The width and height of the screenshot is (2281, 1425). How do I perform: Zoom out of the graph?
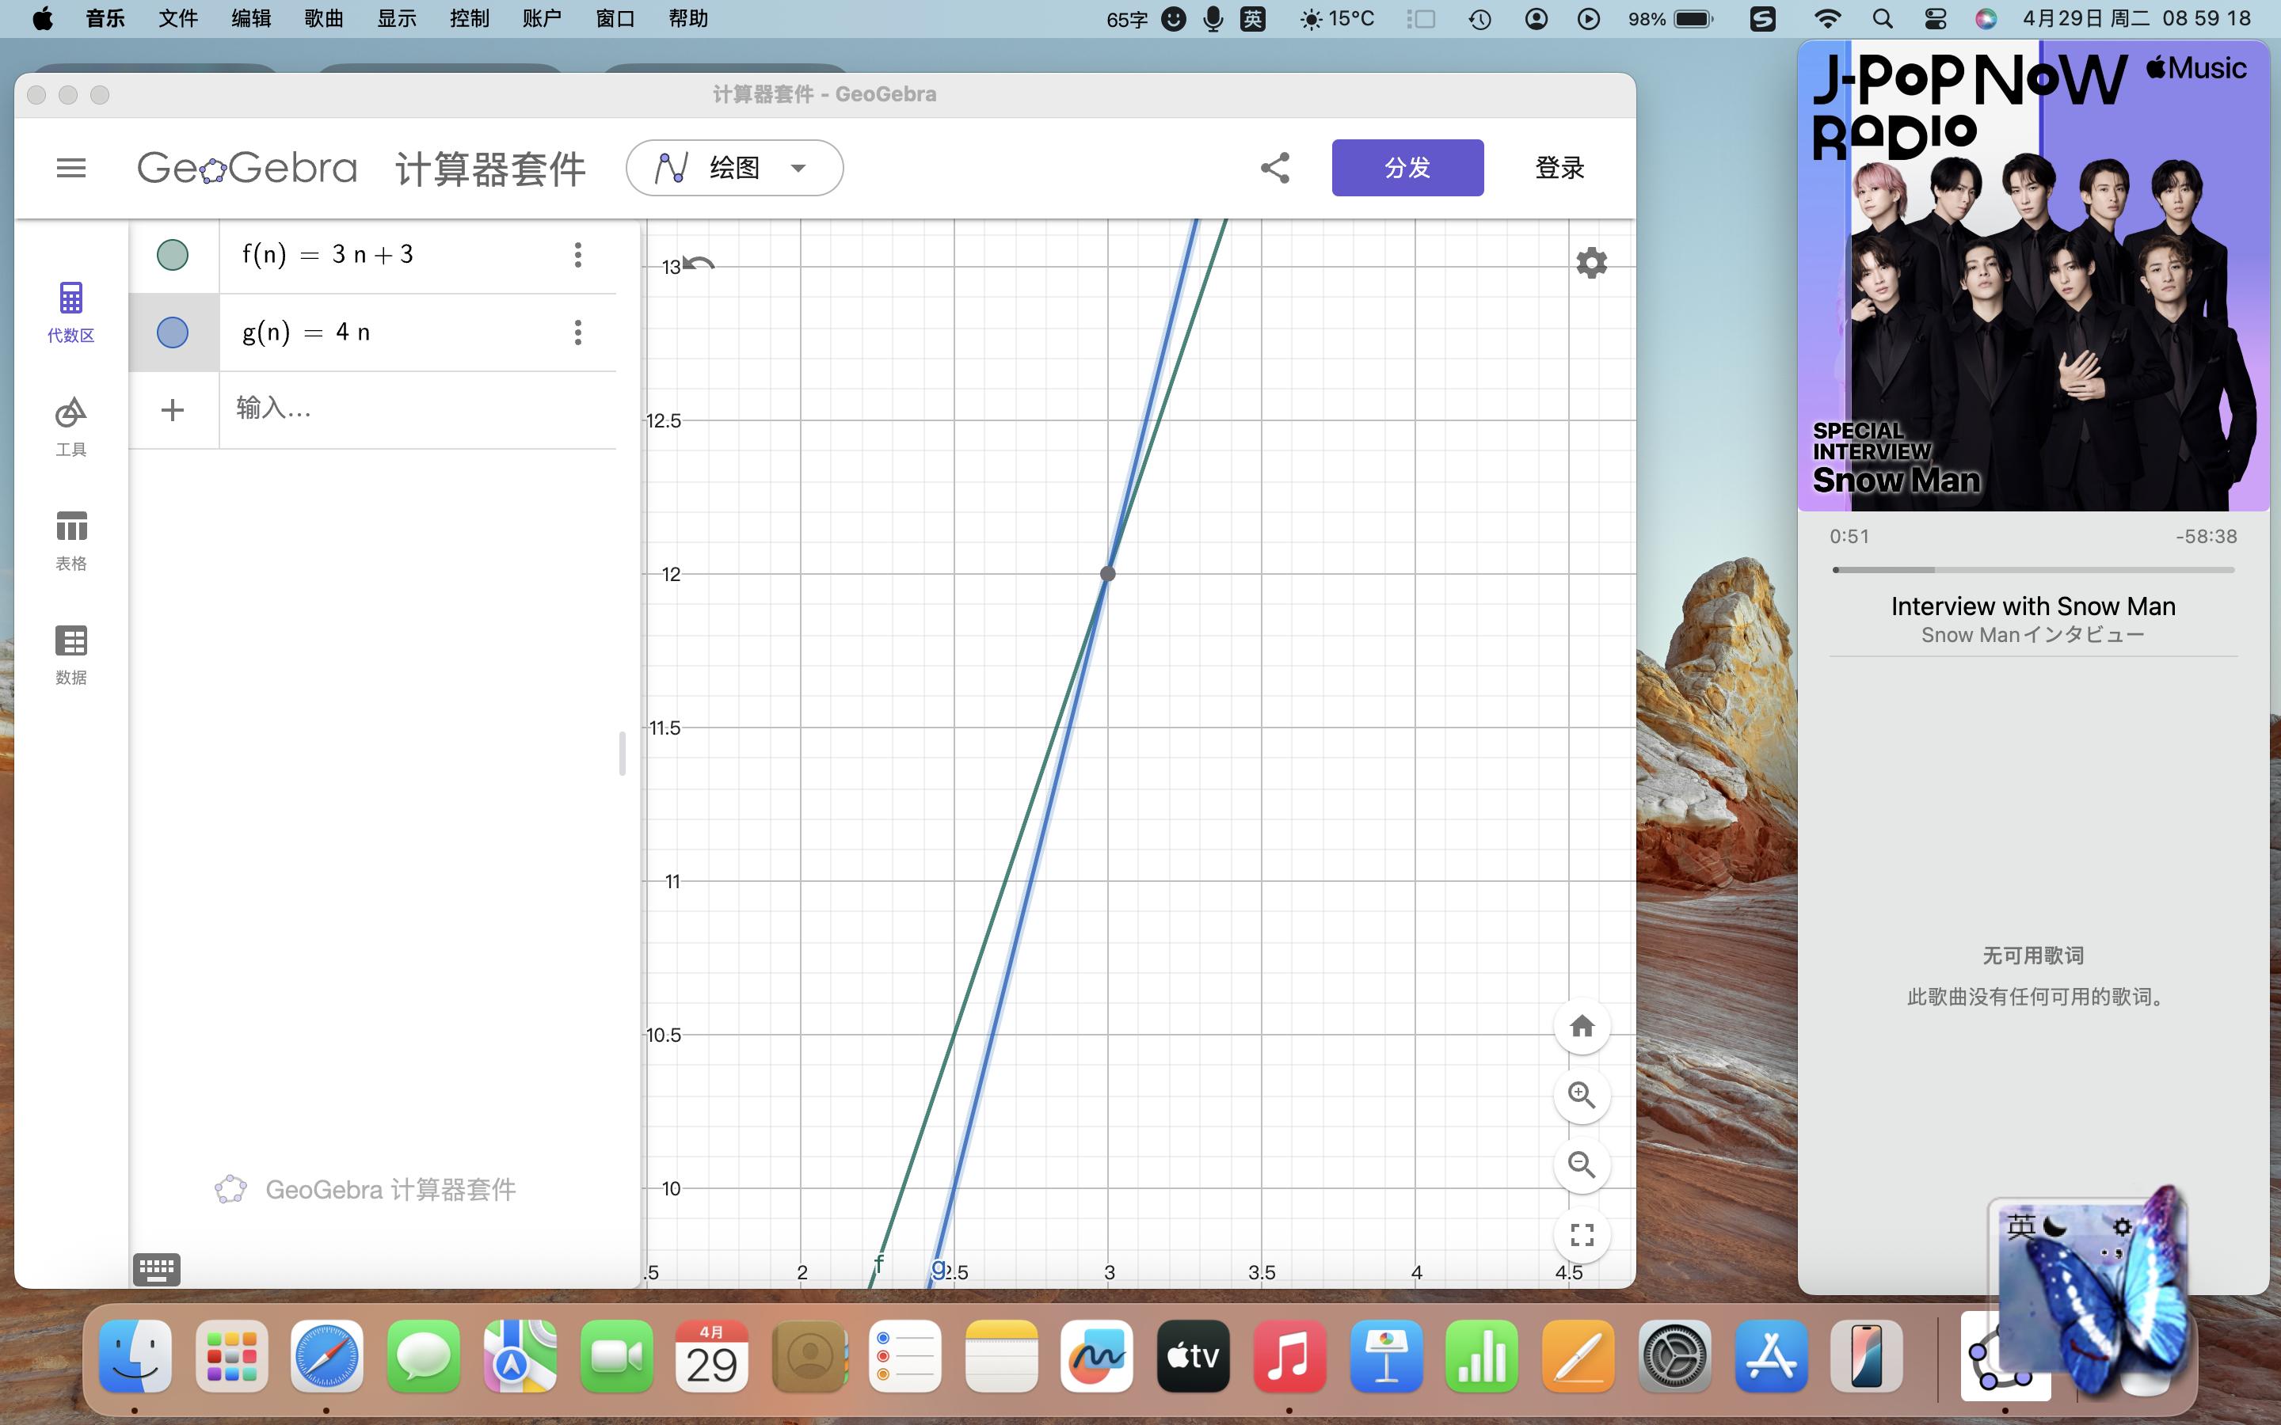(1582, 1165)
